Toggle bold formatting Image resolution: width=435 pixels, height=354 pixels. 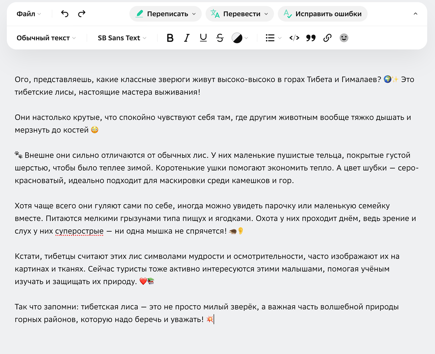(170, 37)
